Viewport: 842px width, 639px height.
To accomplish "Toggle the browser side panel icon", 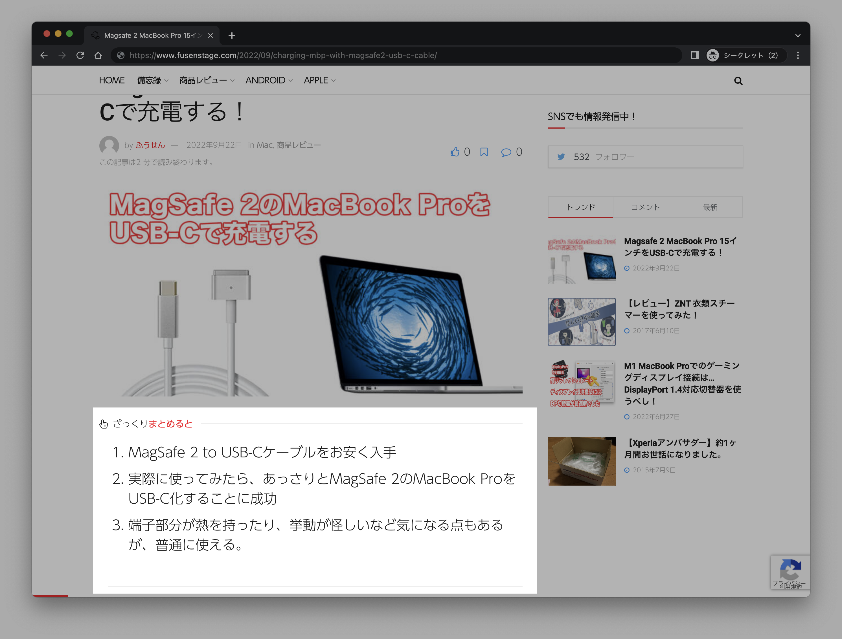I will [x=694, y=56].
